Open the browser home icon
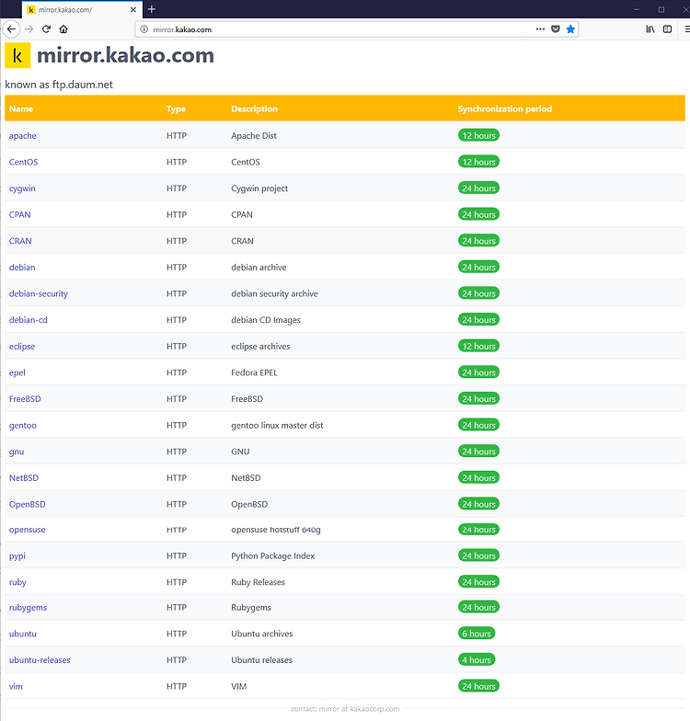 tap(63, 29)
